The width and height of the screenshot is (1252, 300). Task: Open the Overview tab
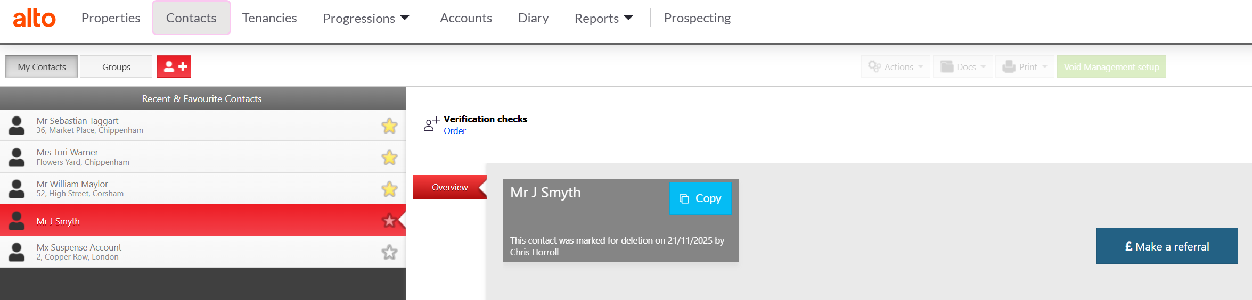coord(450,187)
